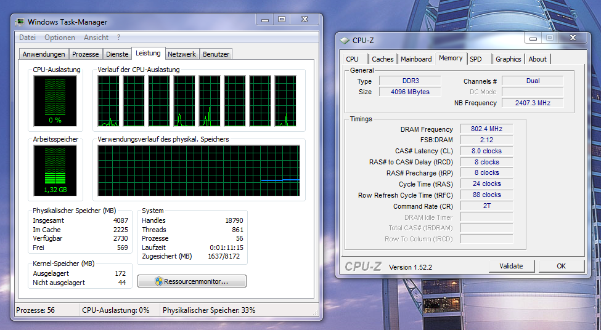The width and height of the screenshot is (601, 330).
Task: Click the Zugesichert 1637/8172 value
Action: (x=224, y=257)
